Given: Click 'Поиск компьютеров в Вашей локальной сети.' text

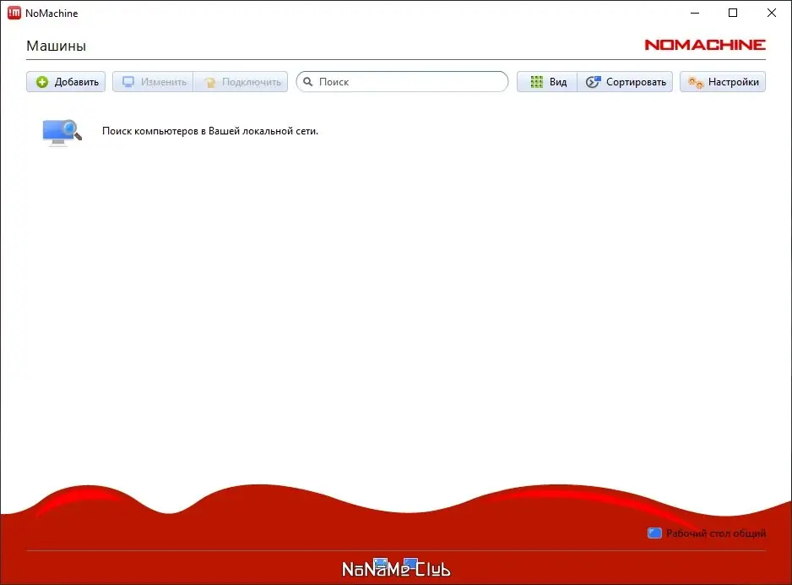Looking at the screenshot, I should [x=210, y=131].
